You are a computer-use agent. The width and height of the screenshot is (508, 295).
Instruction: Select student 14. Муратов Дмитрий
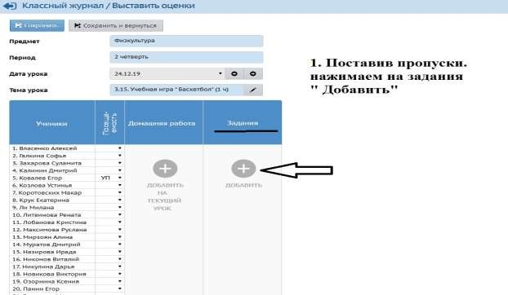tap(46, 244)
